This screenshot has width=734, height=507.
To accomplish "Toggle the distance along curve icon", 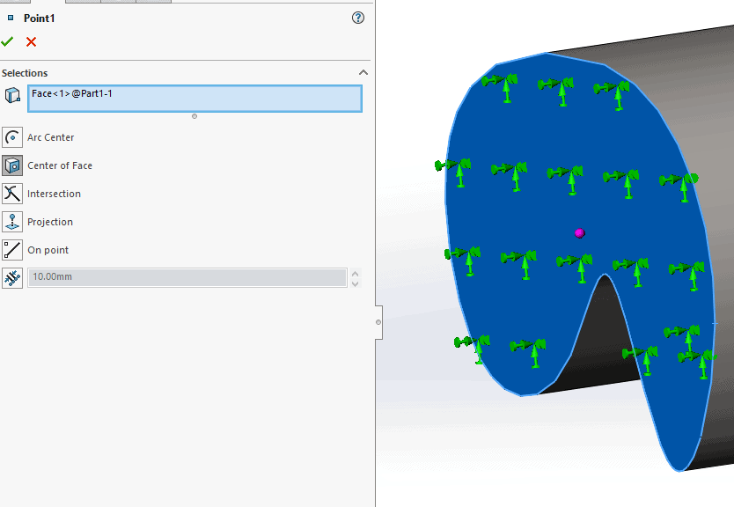I will coord(12,278).
